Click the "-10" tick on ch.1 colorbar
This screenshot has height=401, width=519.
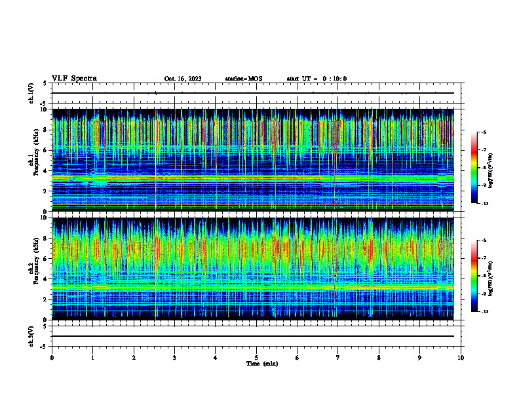[484, 203]
